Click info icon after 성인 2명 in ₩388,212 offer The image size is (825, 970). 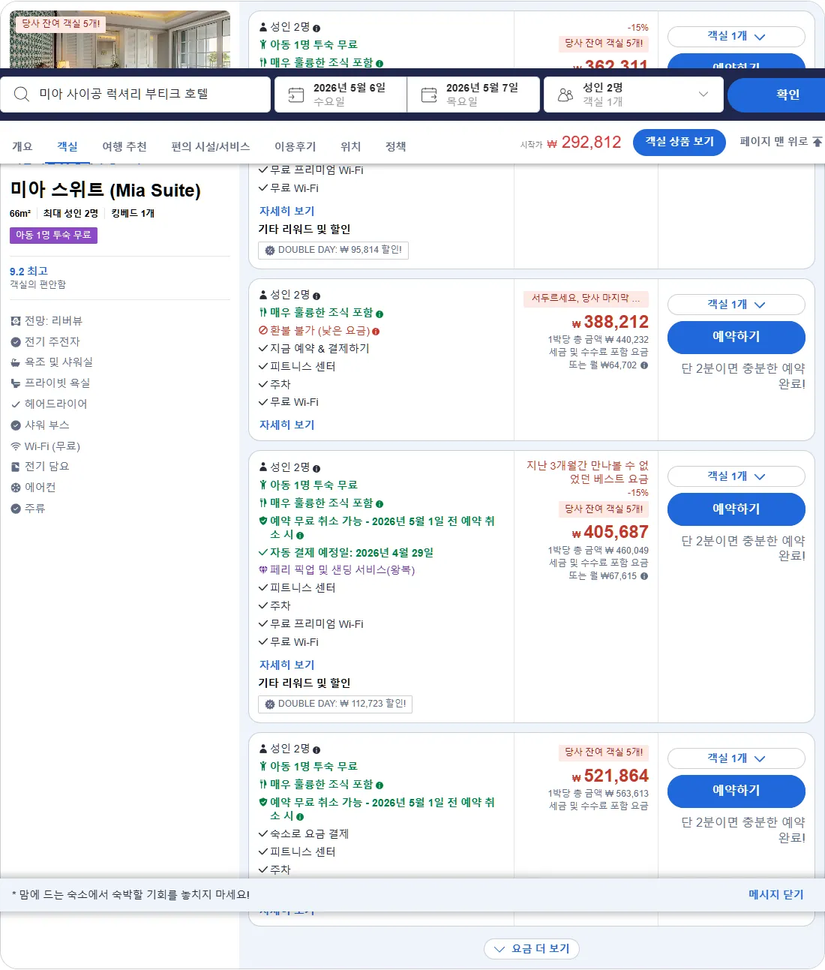(316, 296)
